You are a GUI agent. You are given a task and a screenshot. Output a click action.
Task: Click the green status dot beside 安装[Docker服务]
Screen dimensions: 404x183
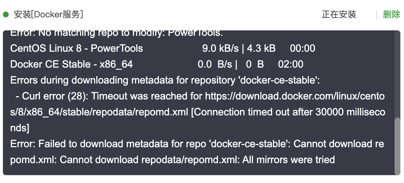[x=6, y=14]
